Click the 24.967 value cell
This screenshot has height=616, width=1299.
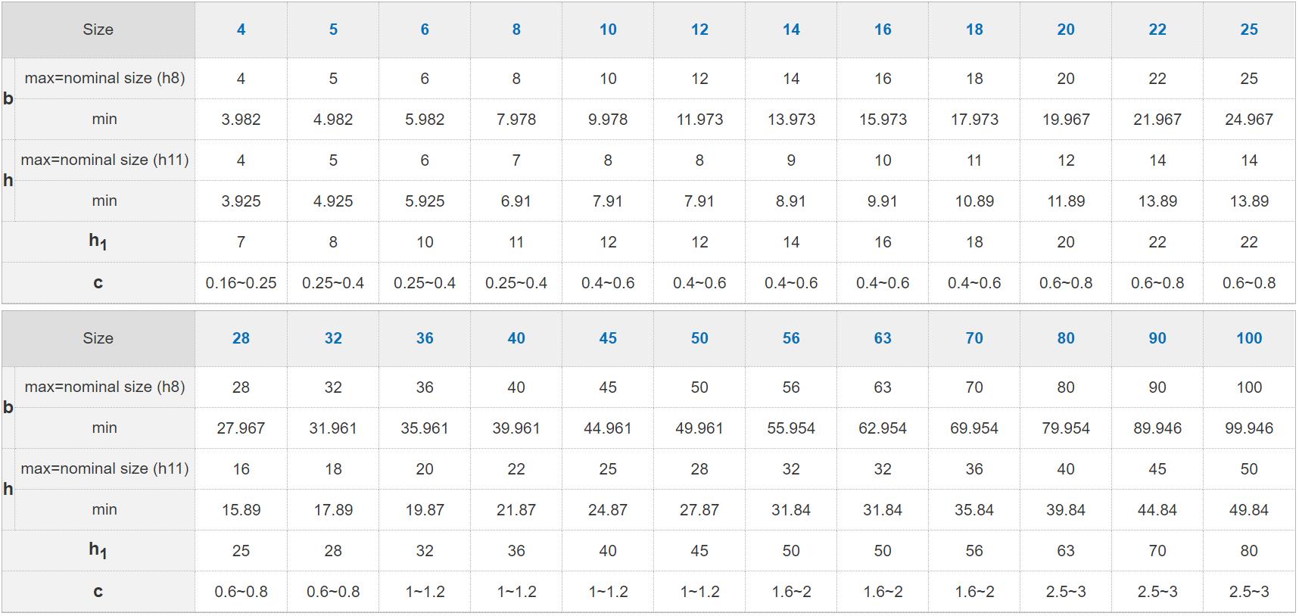click(x=1249, y=120)
